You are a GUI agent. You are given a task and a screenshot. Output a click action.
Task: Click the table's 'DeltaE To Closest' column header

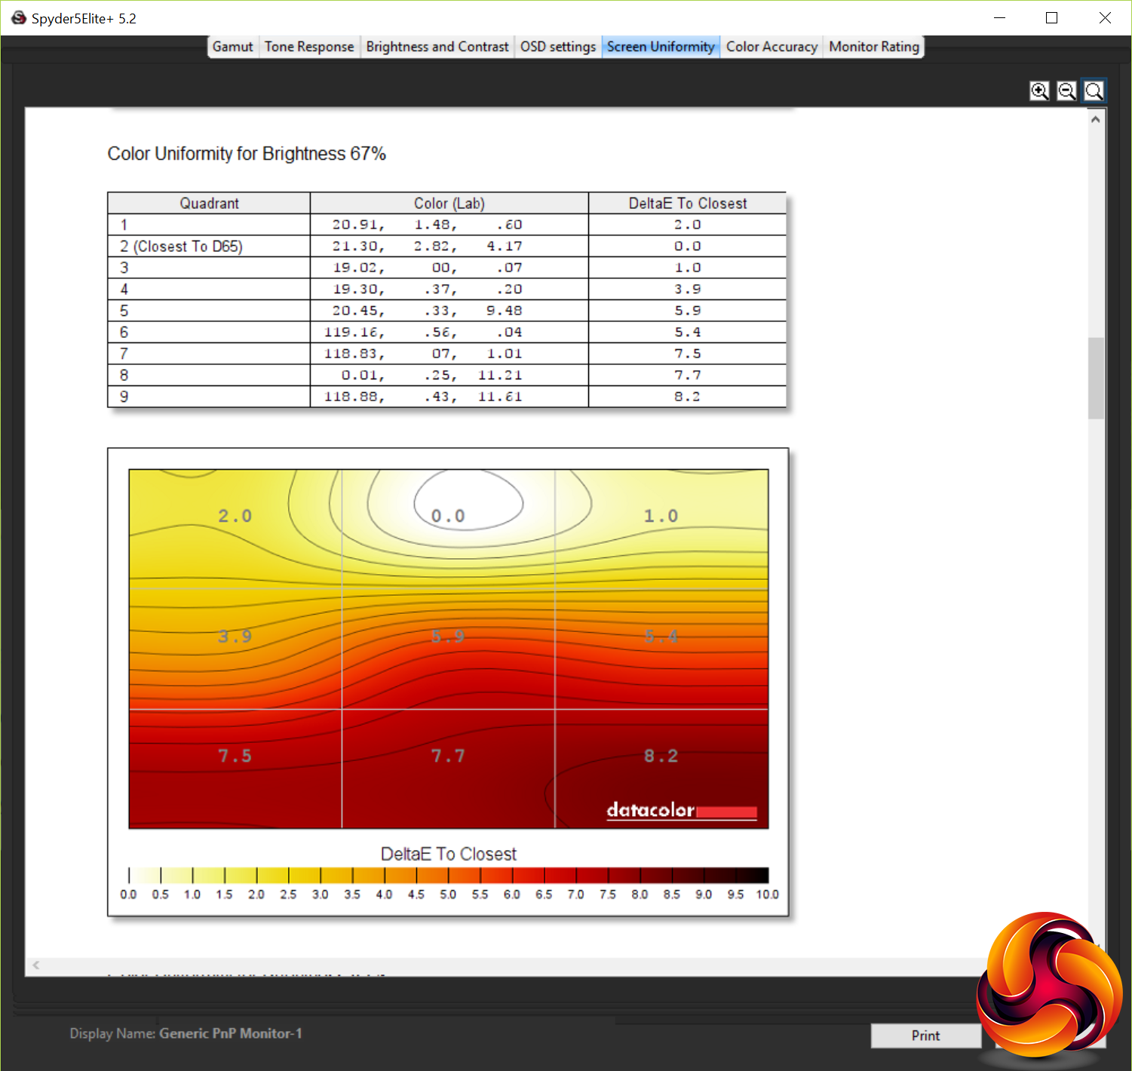pos(688,204)
